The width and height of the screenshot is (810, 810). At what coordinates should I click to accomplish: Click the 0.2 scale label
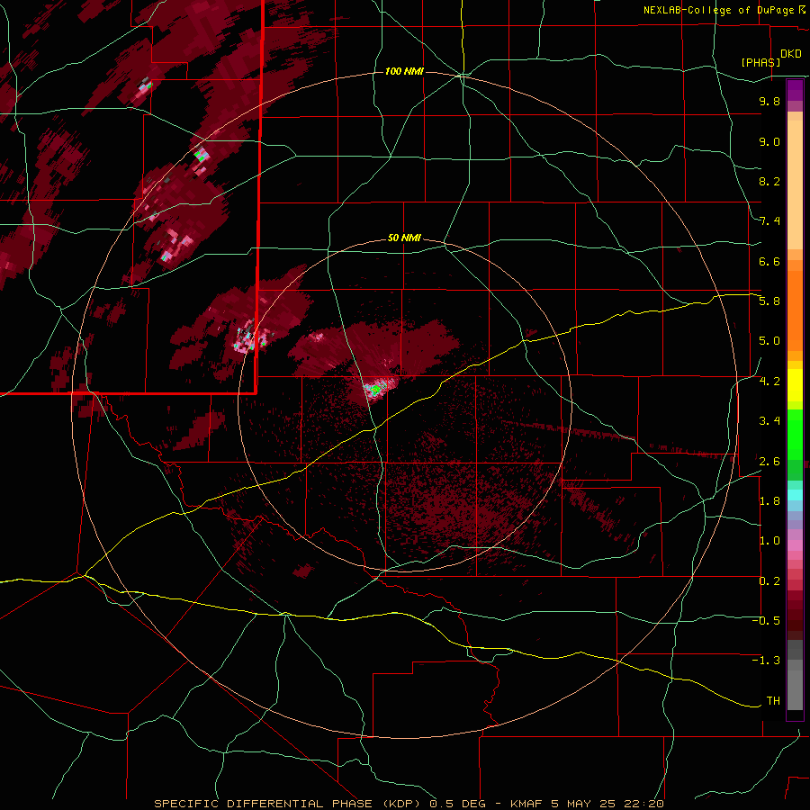pos(769,581)
